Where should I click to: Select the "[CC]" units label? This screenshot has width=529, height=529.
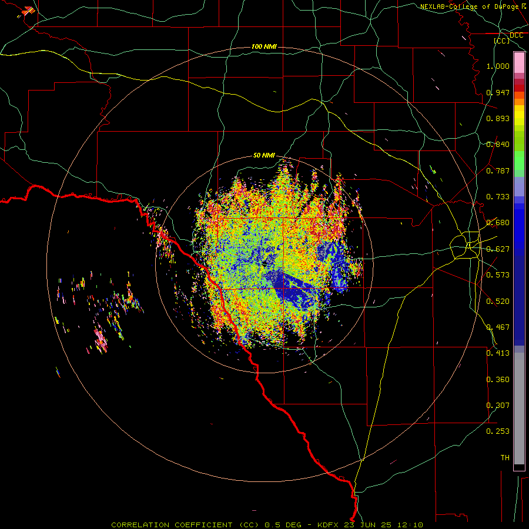(x=502, y=41)
